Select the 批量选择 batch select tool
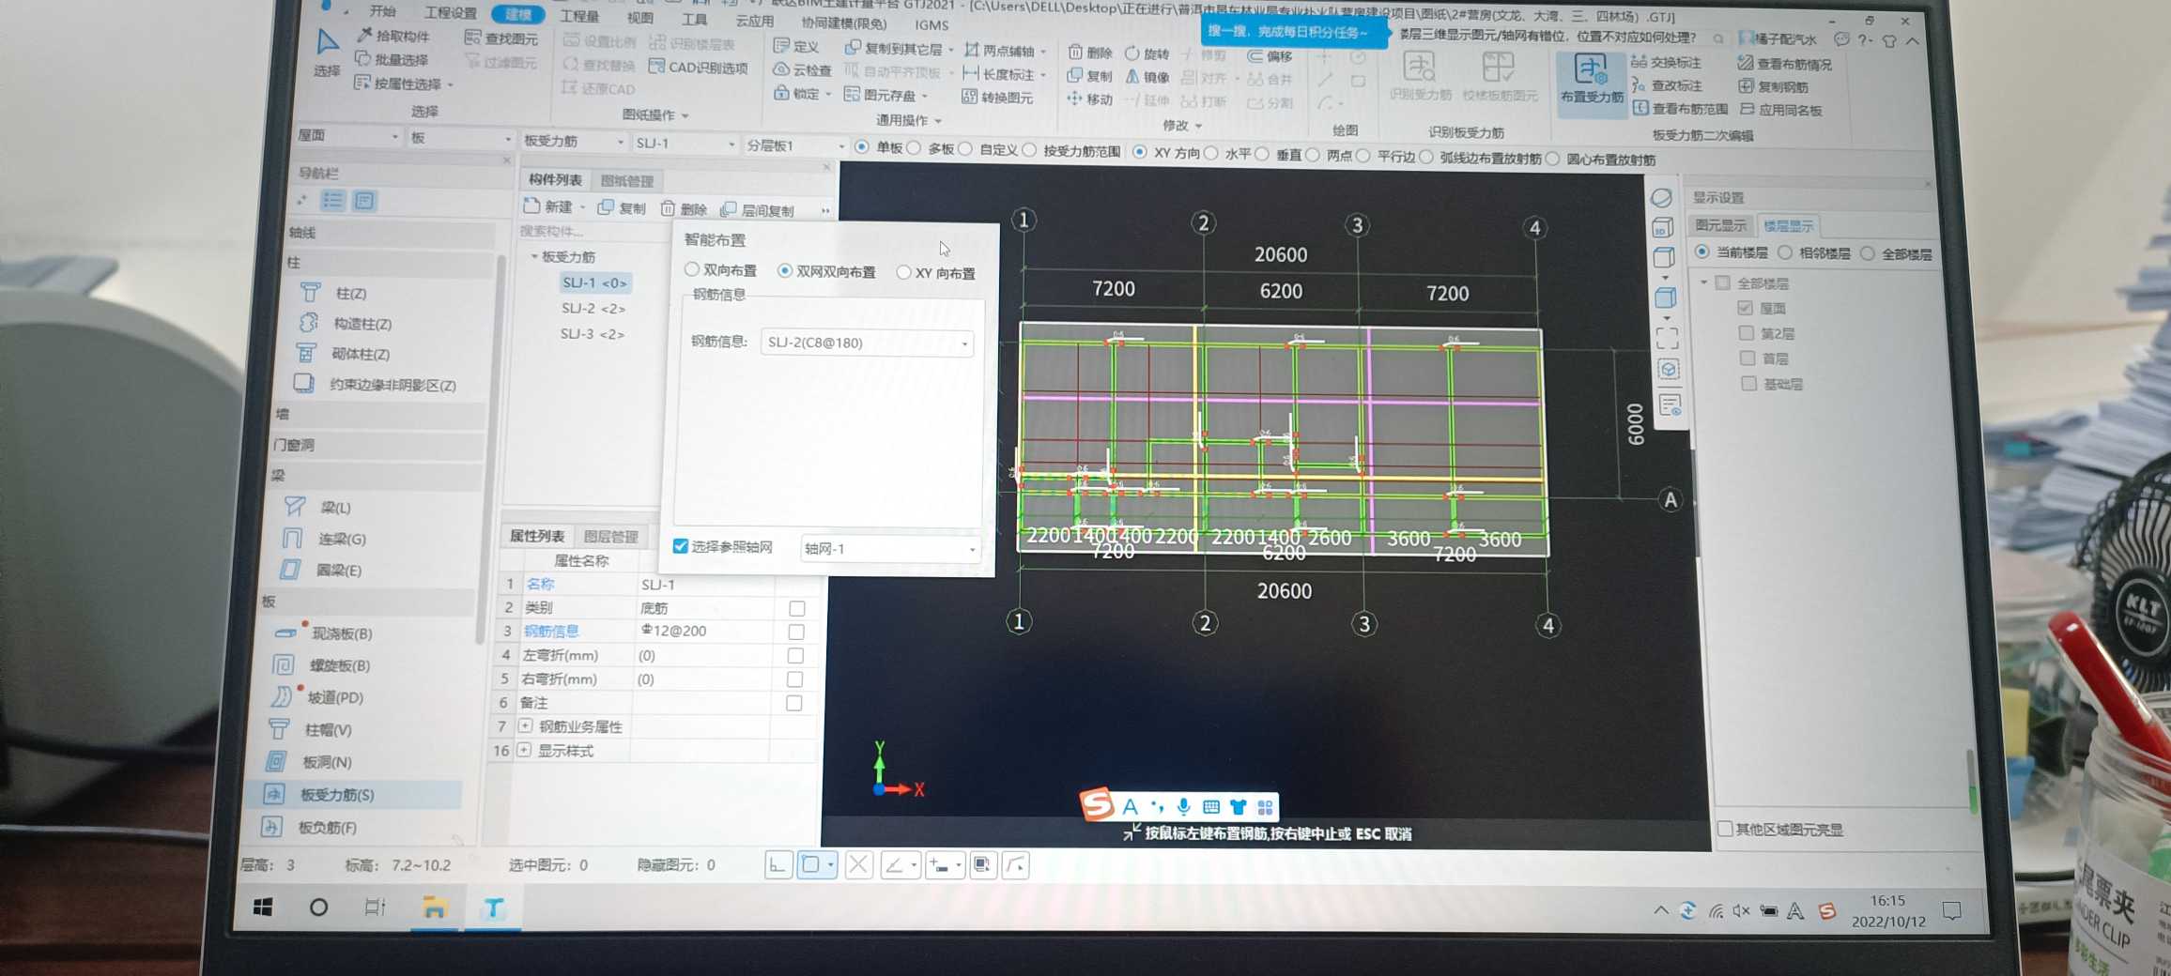Image resolution: width=2171 pixels, height=976 pixels. [x=391, y=59]
